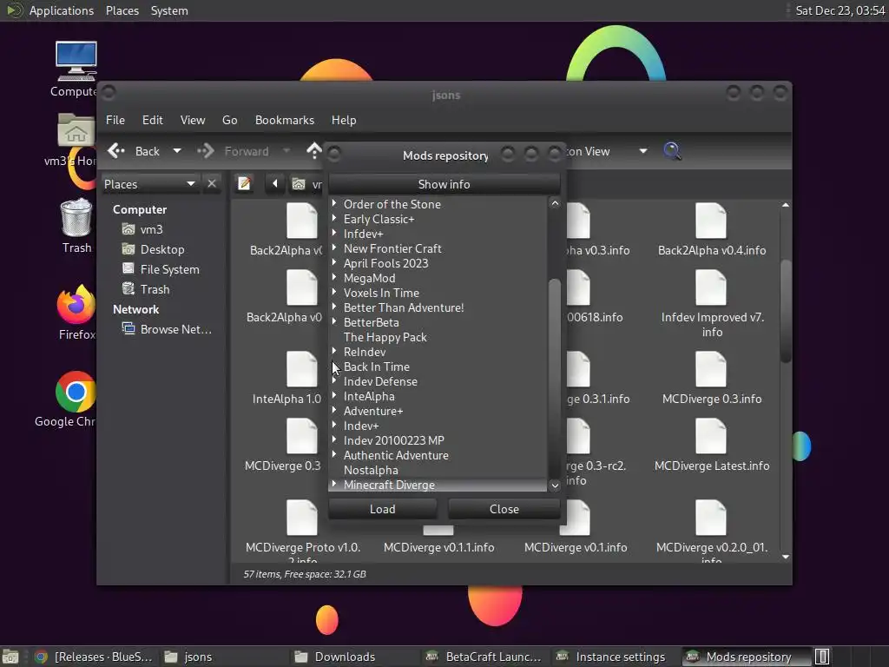
Task: Launch Firefox from the desktop
Action: [x=76, y=305]
